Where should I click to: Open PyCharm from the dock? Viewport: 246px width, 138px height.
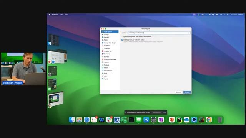[x=179, y=120]
